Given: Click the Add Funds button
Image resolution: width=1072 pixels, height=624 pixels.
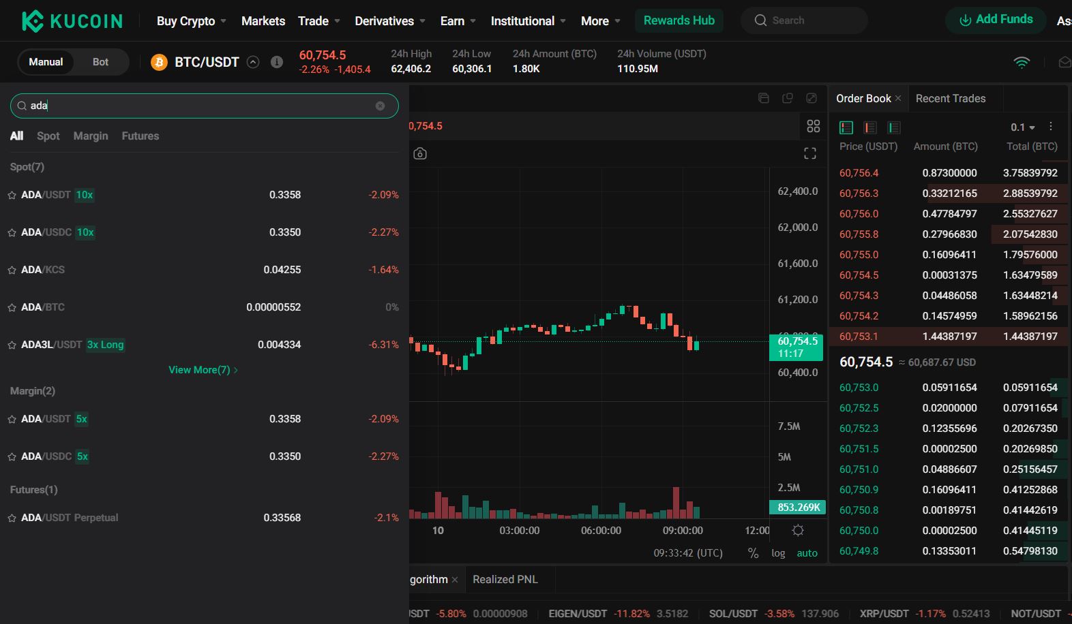Looking at the screenshot, I should (996, 20).
